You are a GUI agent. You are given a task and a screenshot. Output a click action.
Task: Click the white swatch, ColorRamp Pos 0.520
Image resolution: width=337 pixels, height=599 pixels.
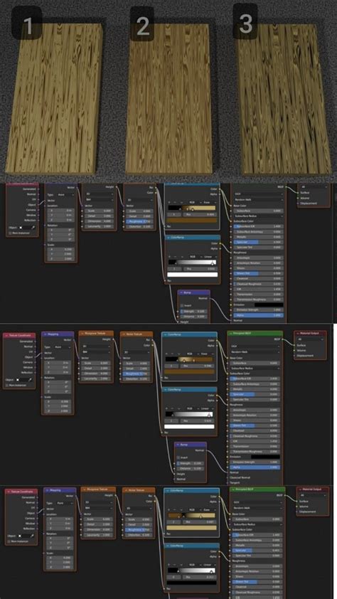[x=189, y=426]
